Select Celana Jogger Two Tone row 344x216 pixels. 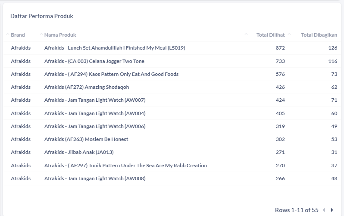(172, 61)
